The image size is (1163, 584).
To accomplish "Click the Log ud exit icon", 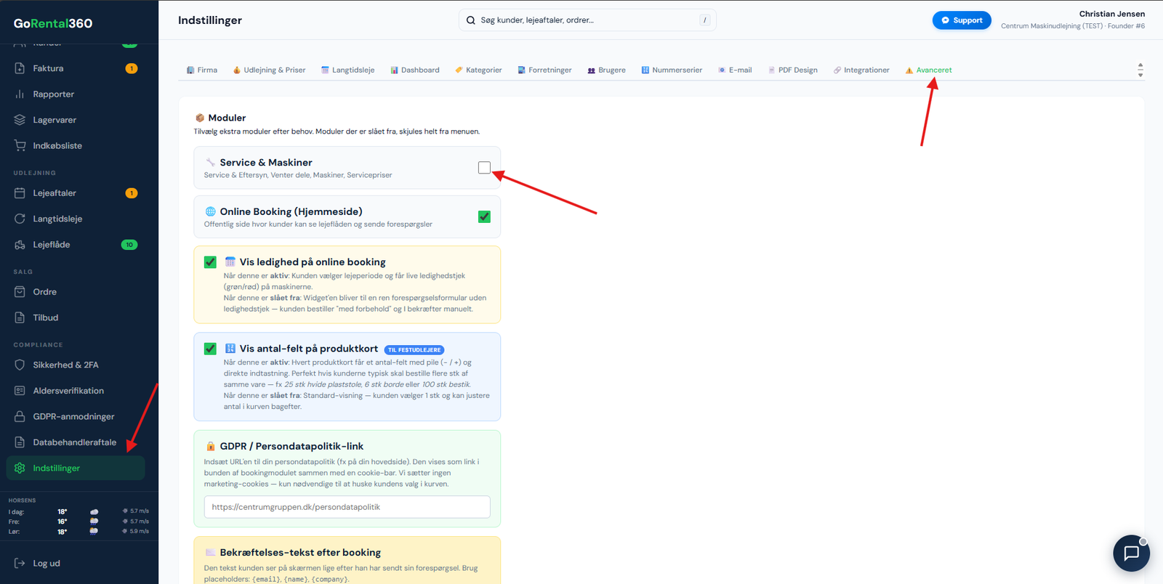I will pos(20,563).
